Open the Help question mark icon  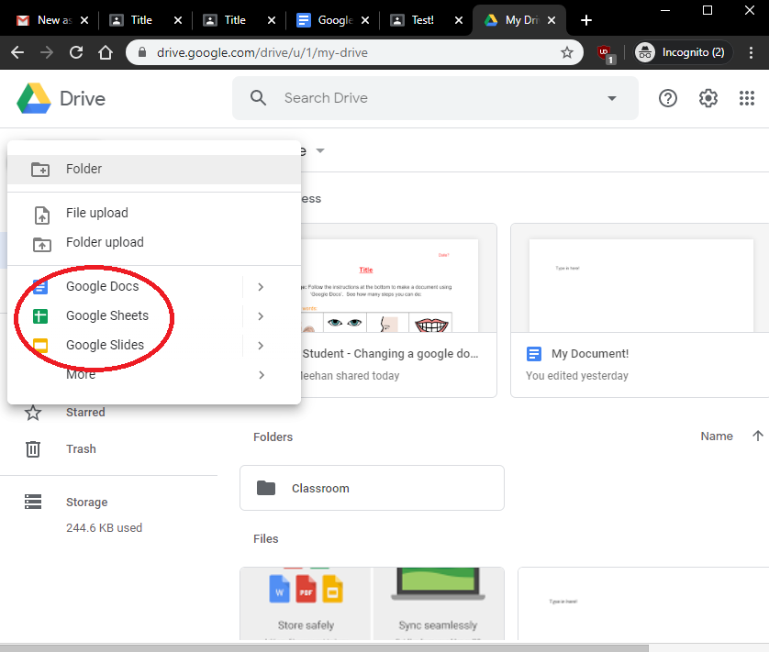pyautogui.click(x=667, y=98)
